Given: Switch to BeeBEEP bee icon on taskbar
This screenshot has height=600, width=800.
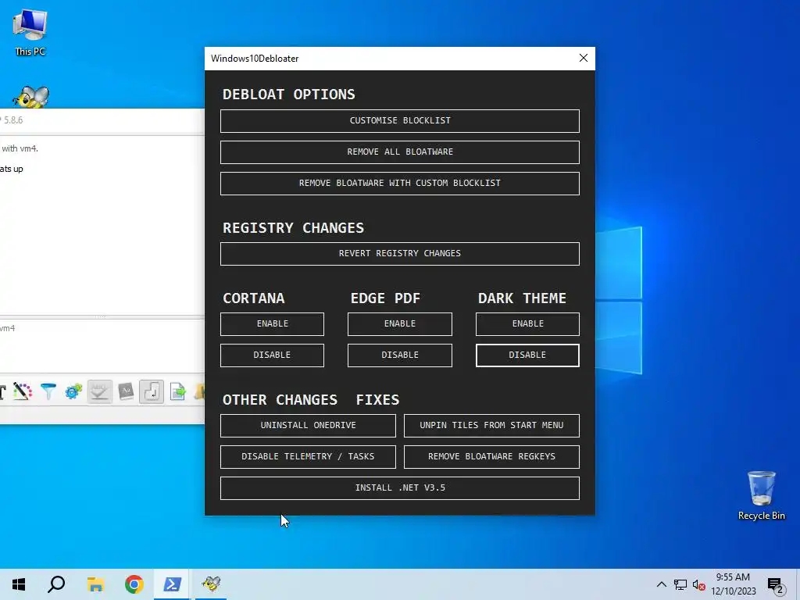Looking at the screenshot, I should (x=211, y=584).
